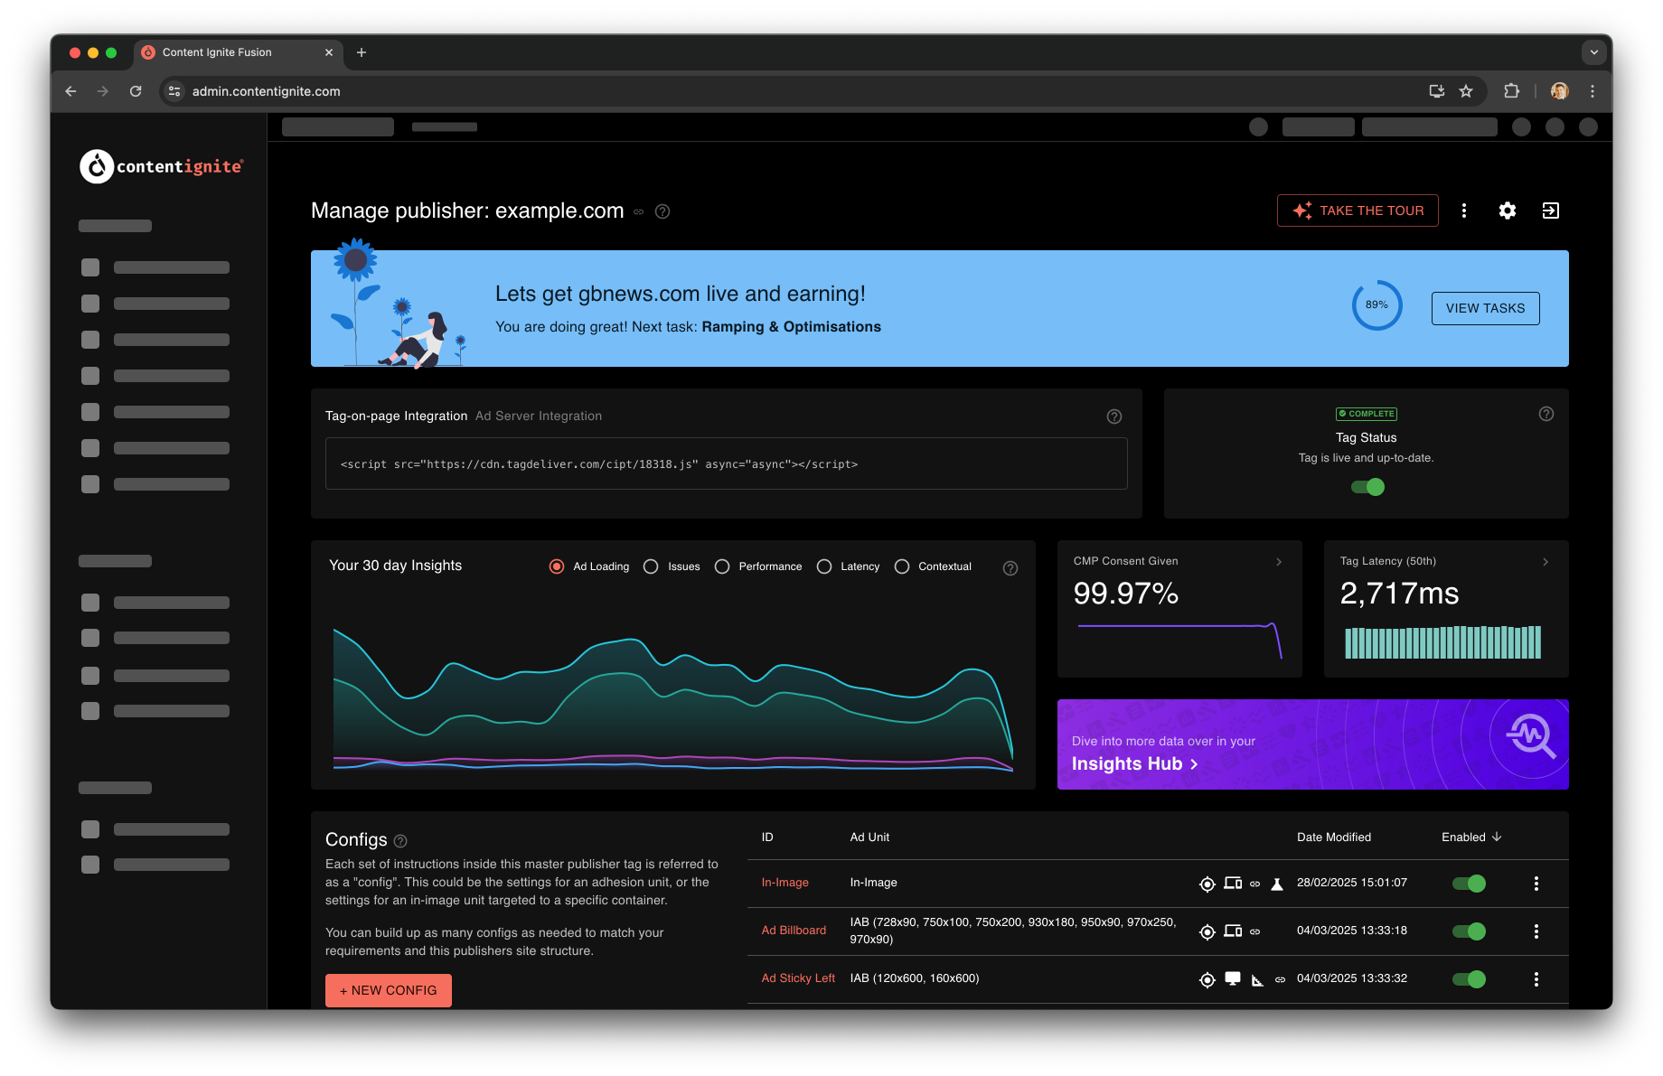Open help icon for 30 day Insights
This screenshot has height=1076, width=1663.
(1010, 568)
